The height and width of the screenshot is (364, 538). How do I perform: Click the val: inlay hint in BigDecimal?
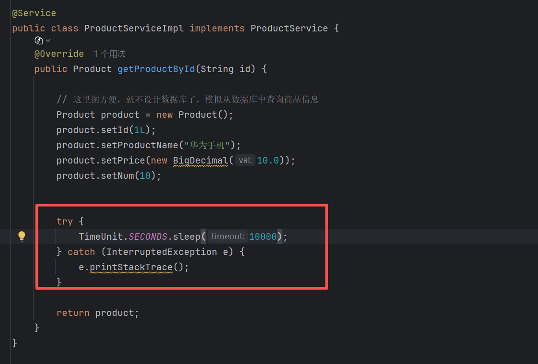245,160
